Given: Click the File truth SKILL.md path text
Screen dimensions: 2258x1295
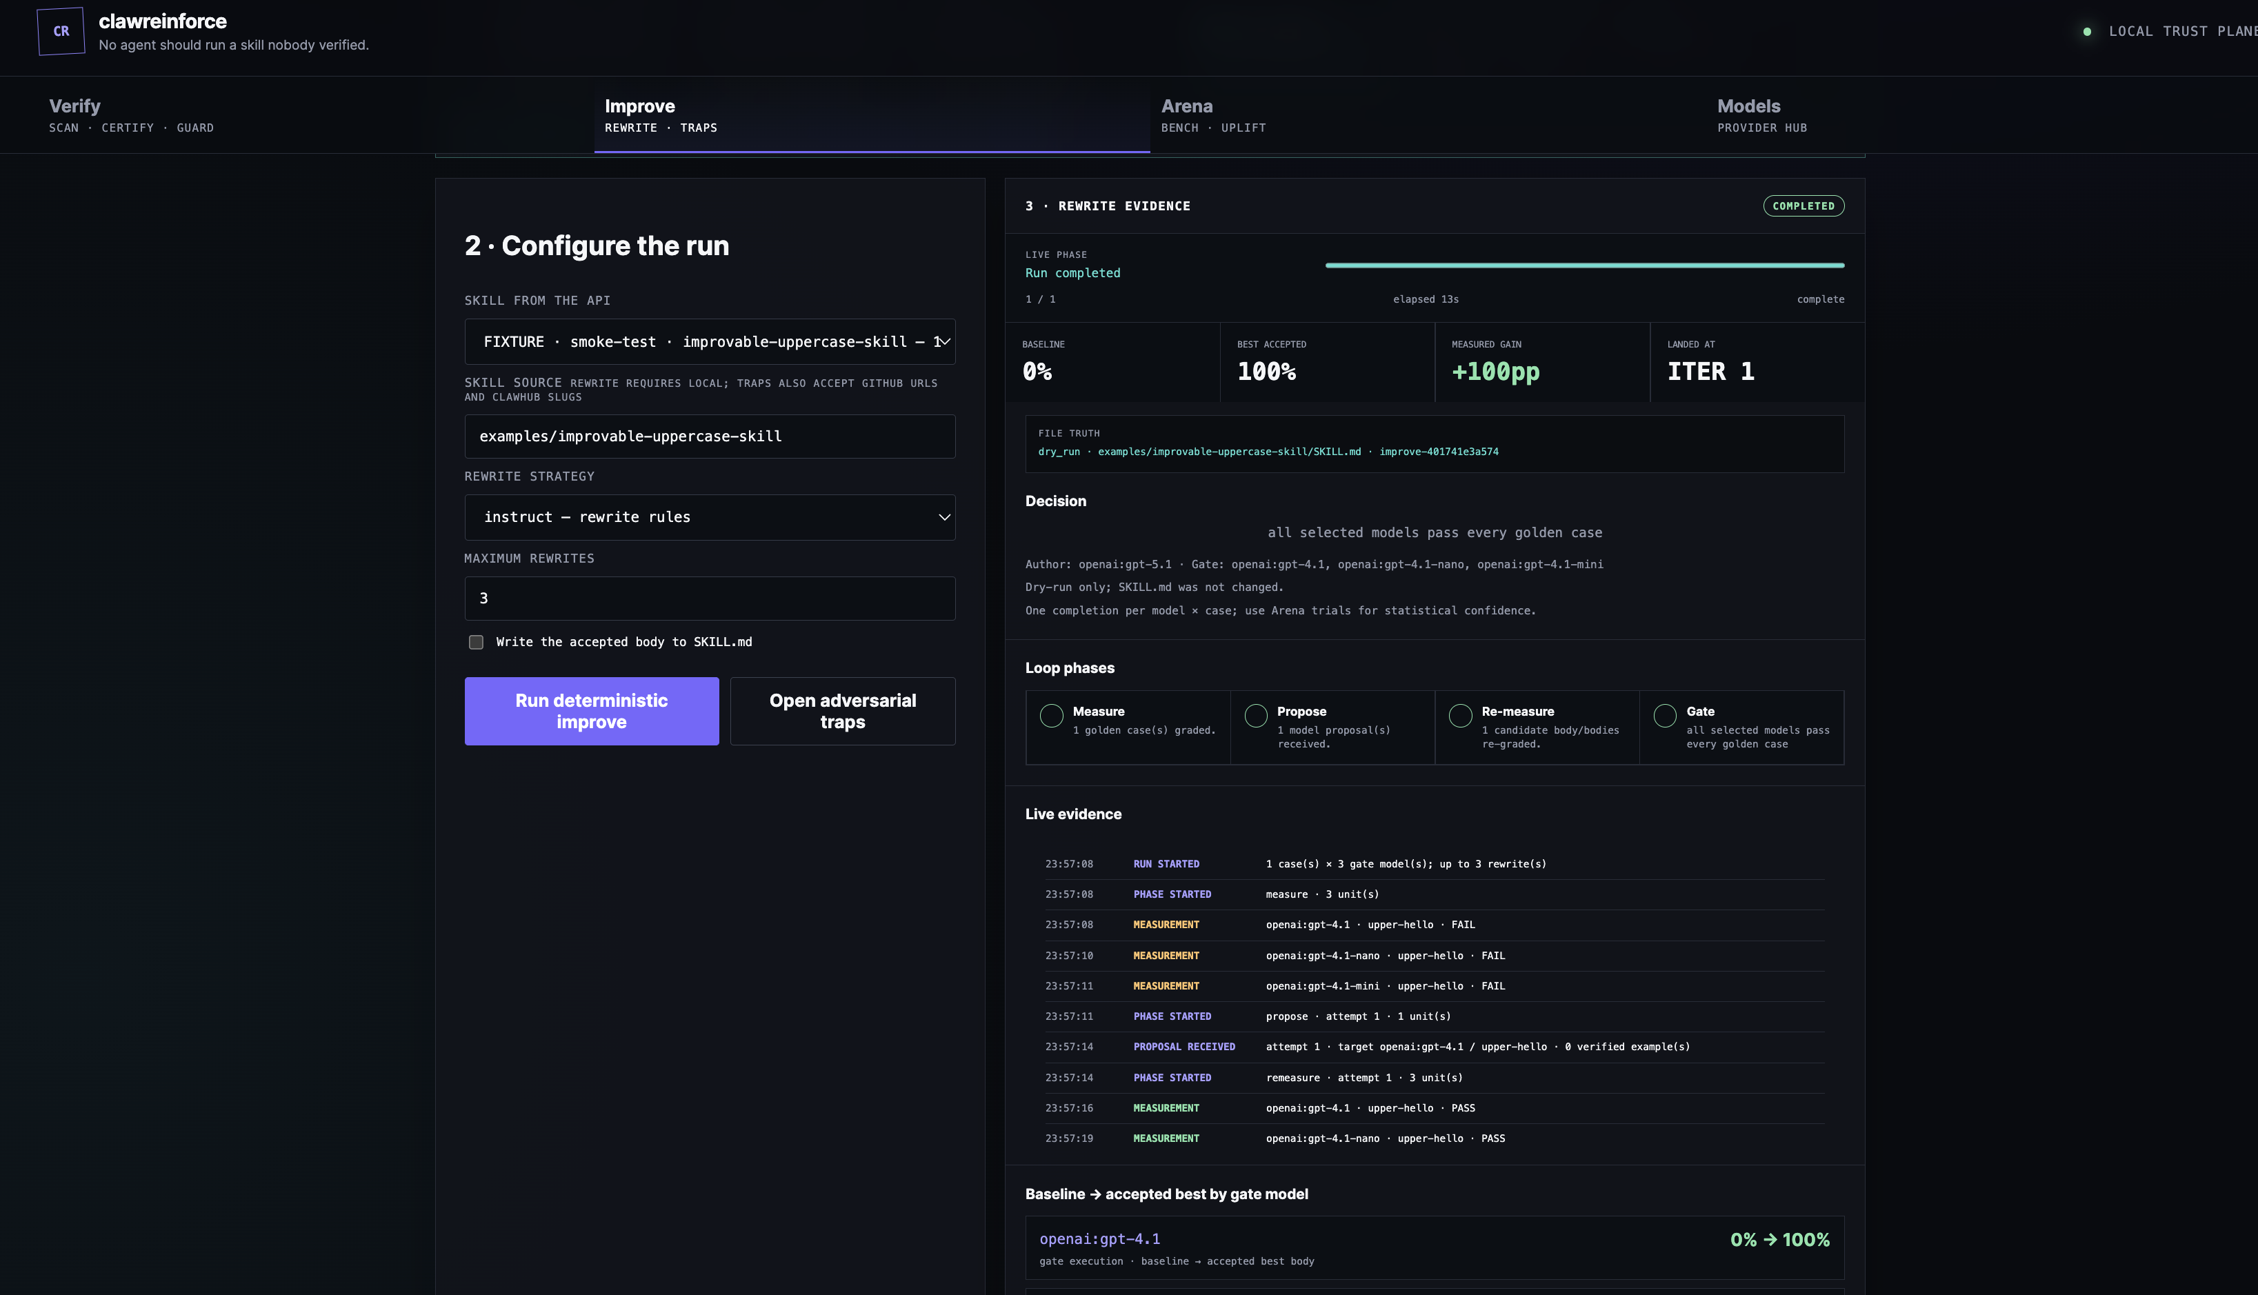Looking at the screenshot, I should pos(1229,452).
